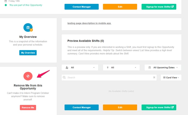The width and height of the screenshot is (188, 115).
Task: Click the search magnifier icon
Action: pyautogui.click(x=64, y=77)
